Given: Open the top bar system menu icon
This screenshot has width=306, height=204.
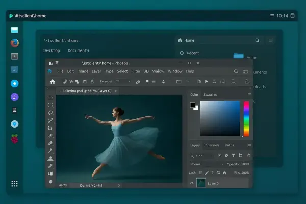Looking at the screenshot, I should pos(272,16).
